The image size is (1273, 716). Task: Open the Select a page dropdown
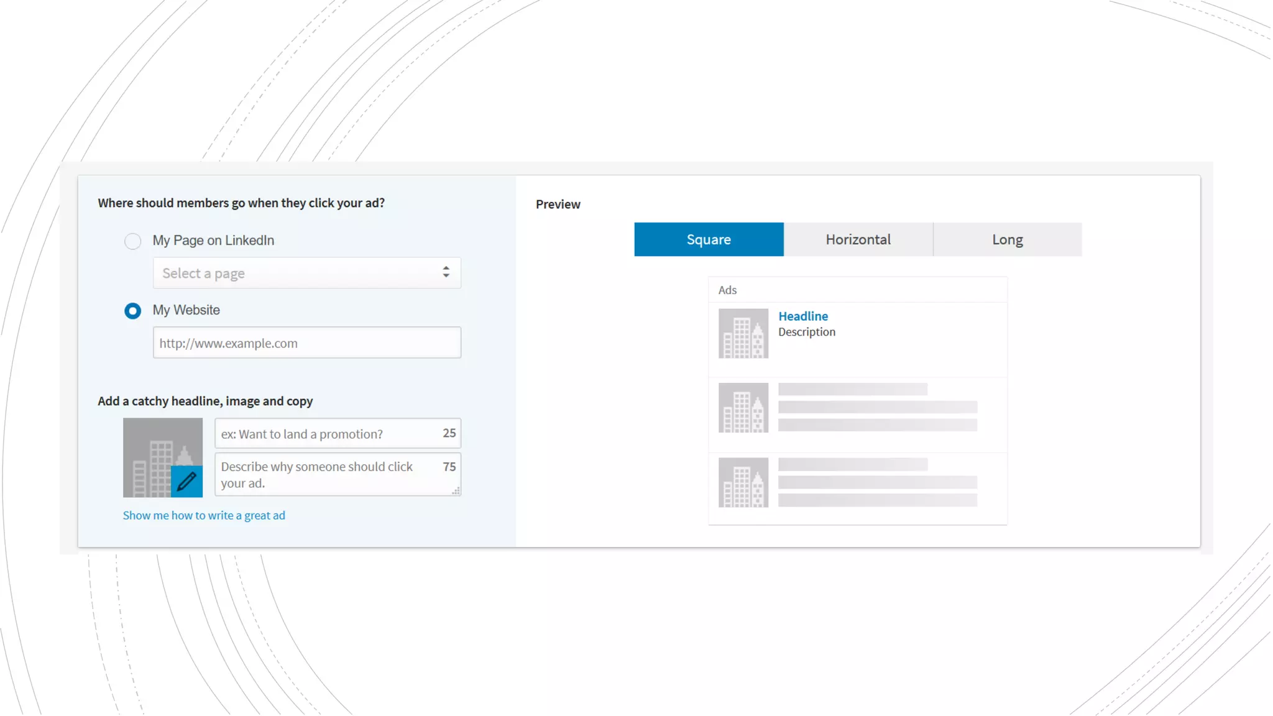click(298, 273)
